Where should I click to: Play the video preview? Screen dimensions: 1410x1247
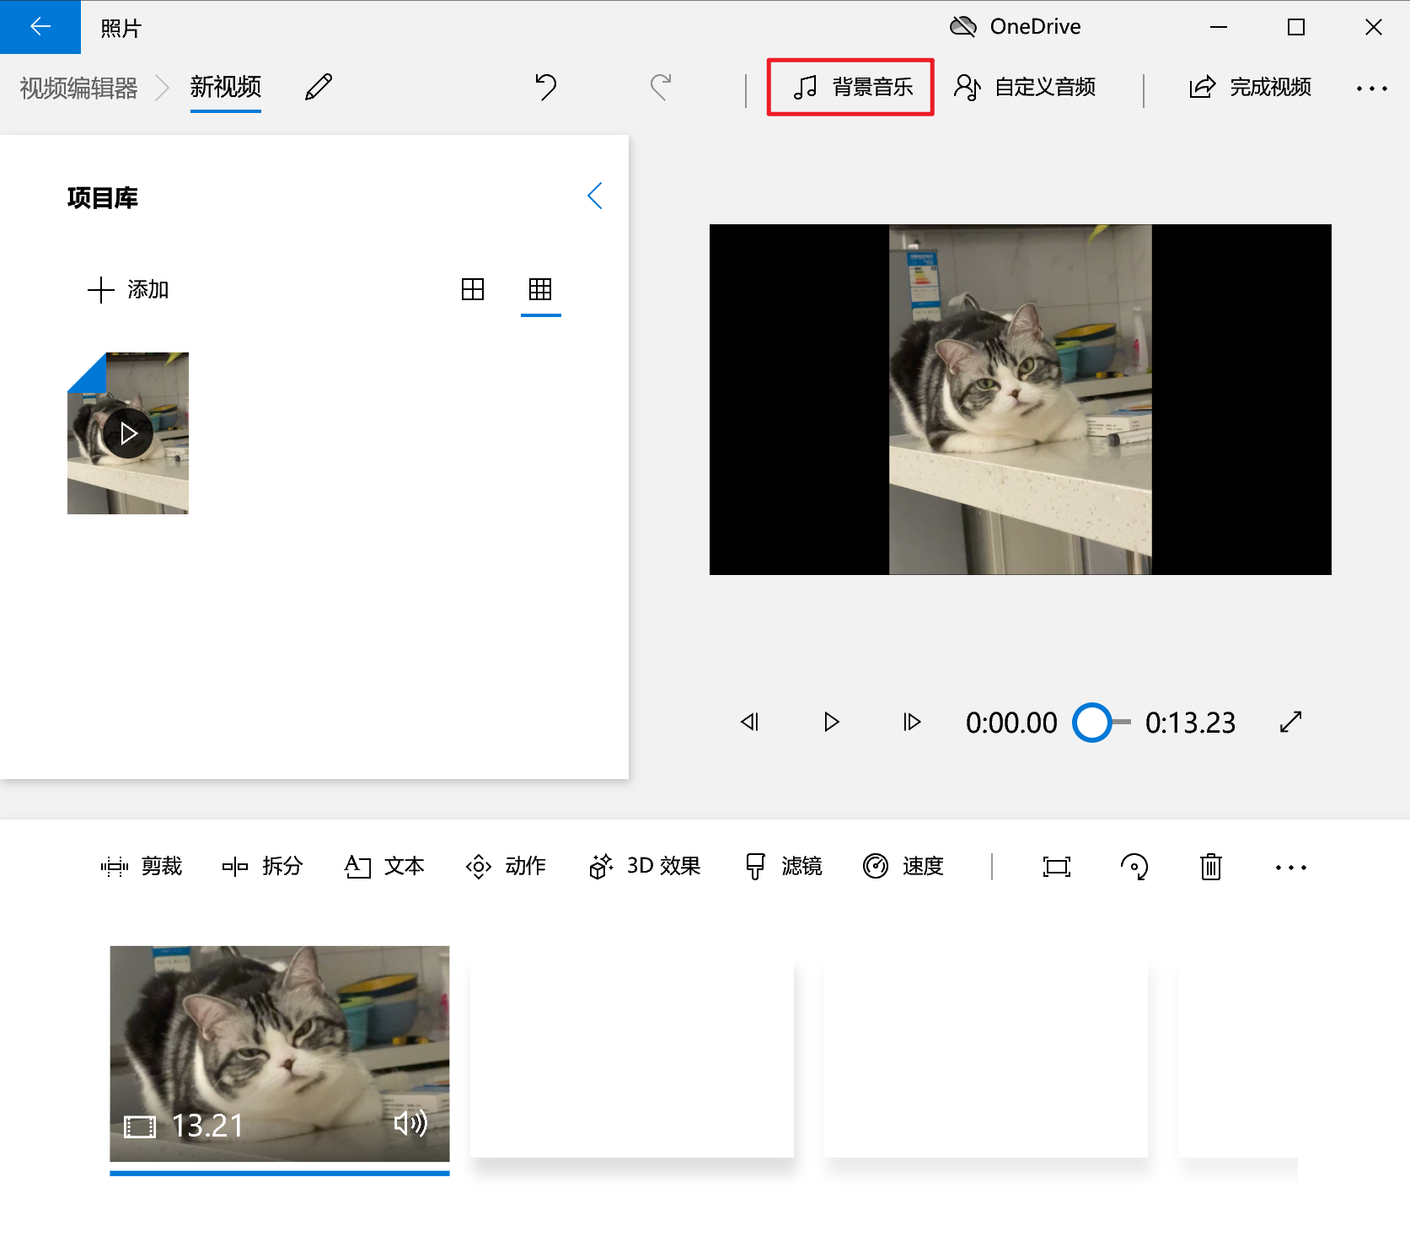point(831,723)
